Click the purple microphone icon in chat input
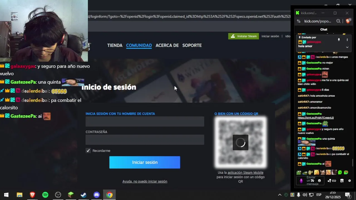The image size is (356, 200). click(x=301, y=181)
